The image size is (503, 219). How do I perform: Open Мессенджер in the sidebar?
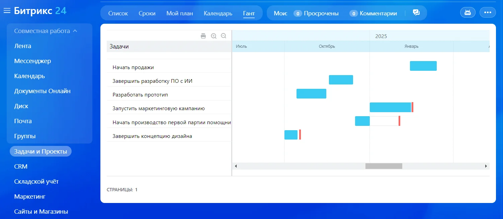(32, 61)
